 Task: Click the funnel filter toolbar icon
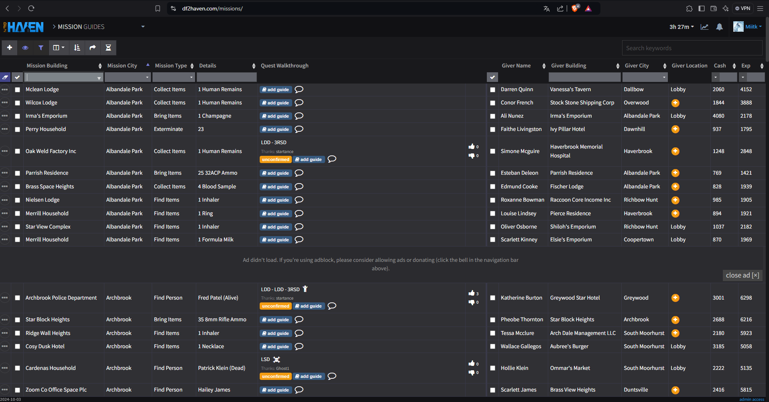[x=41, y=48]
